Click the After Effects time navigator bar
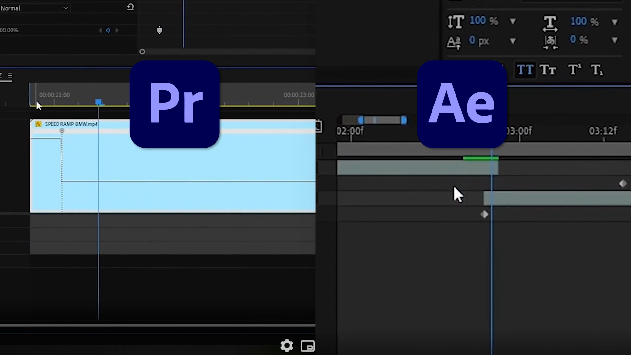Image resolution: width=631 pixels, height=355 pixels. (382, 120)
